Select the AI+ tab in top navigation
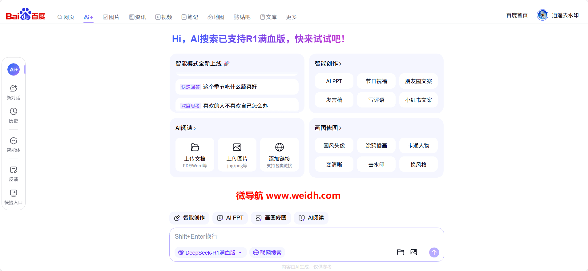Viewport: 588px width, 271px height. 88,17
